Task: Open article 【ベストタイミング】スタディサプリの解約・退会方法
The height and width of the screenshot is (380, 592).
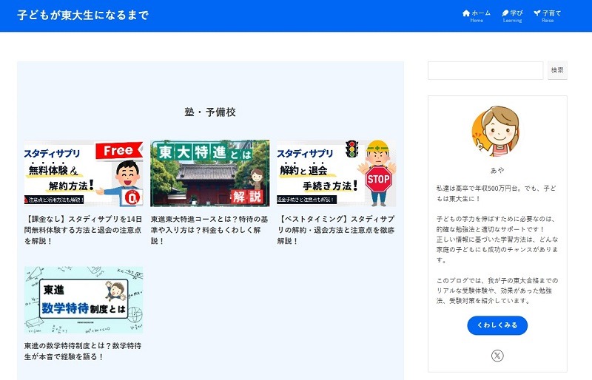Action: 337,230
